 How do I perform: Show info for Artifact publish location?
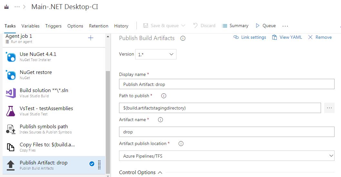[x=181, y=144]
